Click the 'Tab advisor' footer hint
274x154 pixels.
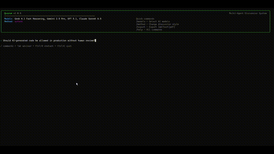coord(24,46)
